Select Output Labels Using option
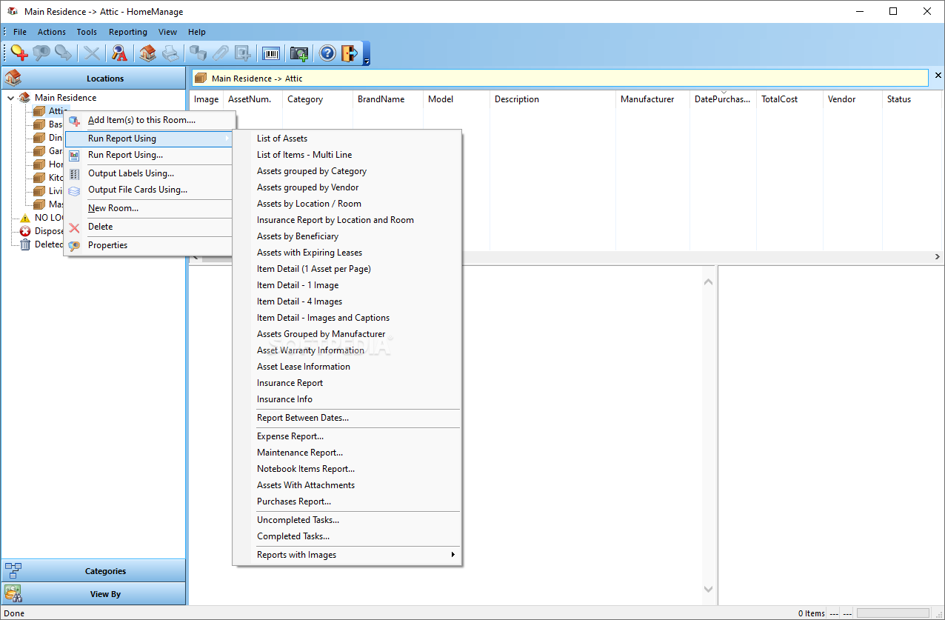Image resolution: width=945 pixels, height=620 pixels. [x=149, y=173]
